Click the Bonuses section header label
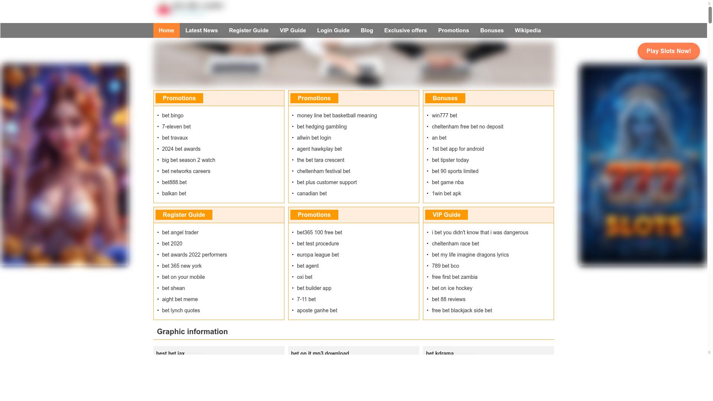Screen dimensions: 713x401 pyautogui.click(x=445, y=98)
